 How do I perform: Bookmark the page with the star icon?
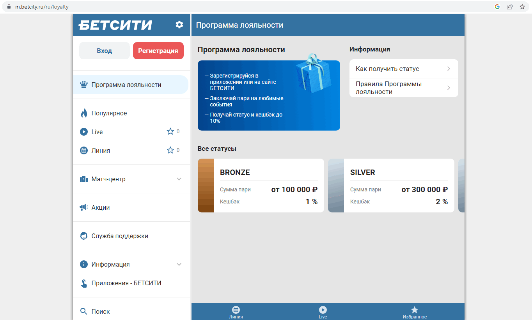click(x=522, y=7)
